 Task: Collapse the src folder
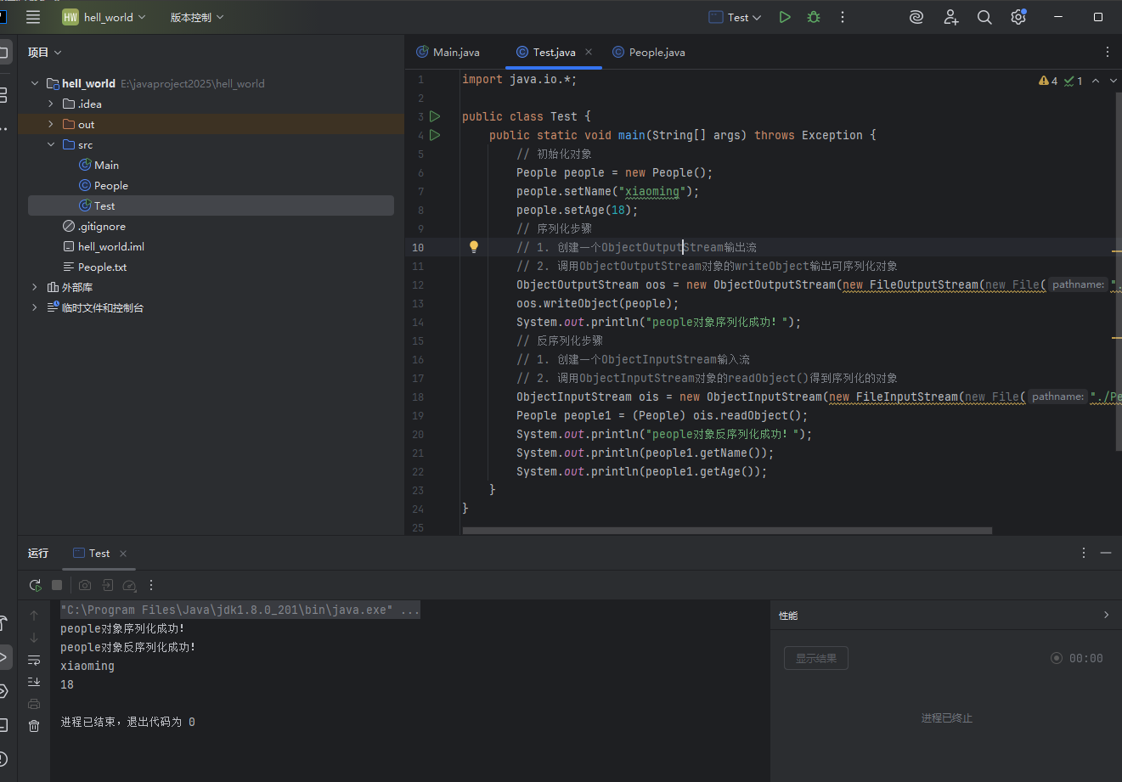pyautogui.click(x=51, y=145)
